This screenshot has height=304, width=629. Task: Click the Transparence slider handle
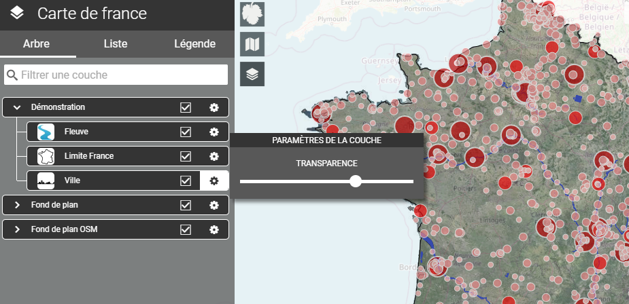pos(355,181)
